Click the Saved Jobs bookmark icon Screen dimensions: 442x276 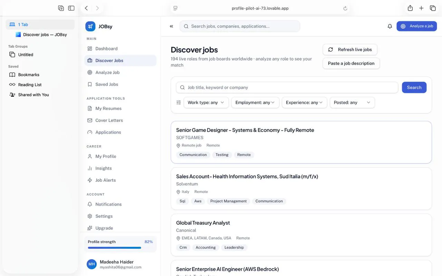click(90, 84)
